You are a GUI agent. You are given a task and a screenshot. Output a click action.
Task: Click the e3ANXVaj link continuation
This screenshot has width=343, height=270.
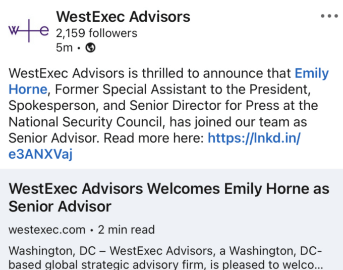[40, 154]
